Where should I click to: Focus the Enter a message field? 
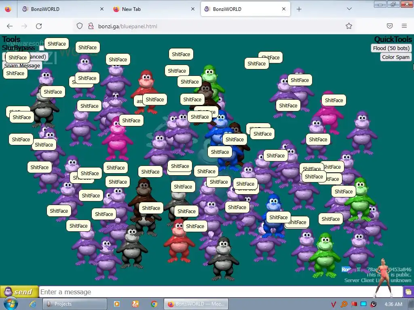coord(221,292)
